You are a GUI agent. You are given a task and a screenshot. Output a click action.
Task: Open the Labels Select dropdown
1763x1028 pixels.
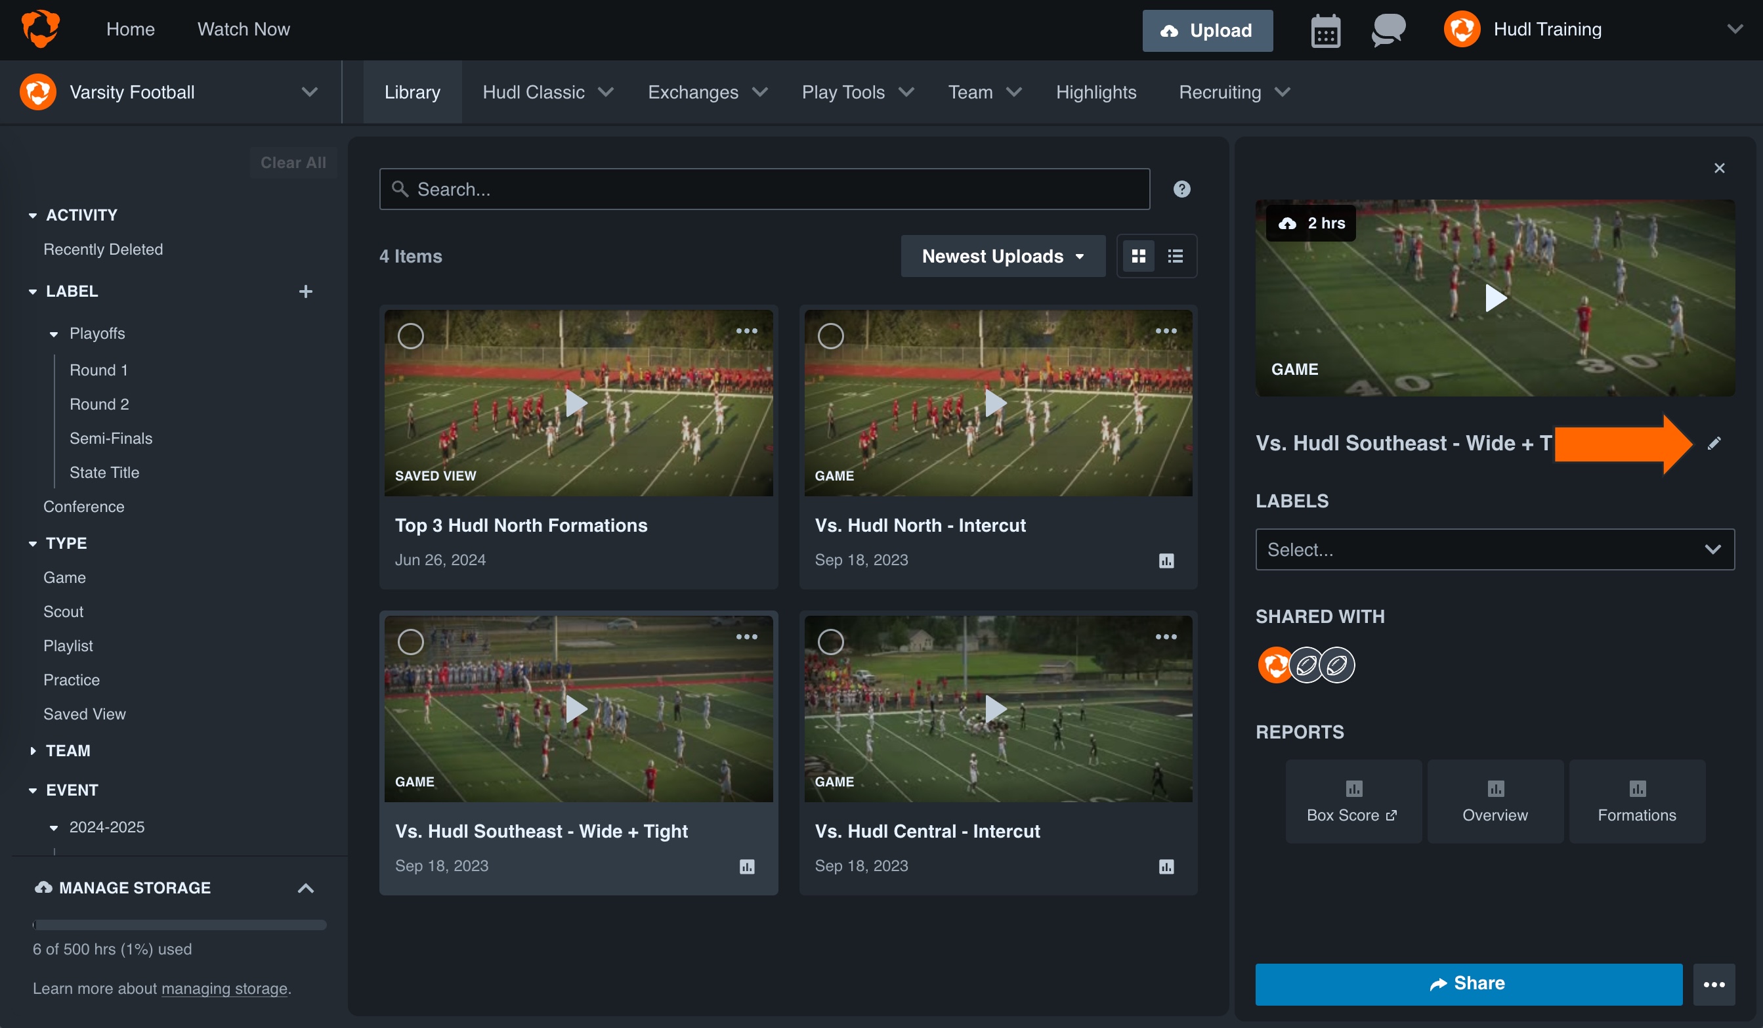[1495, 550]
